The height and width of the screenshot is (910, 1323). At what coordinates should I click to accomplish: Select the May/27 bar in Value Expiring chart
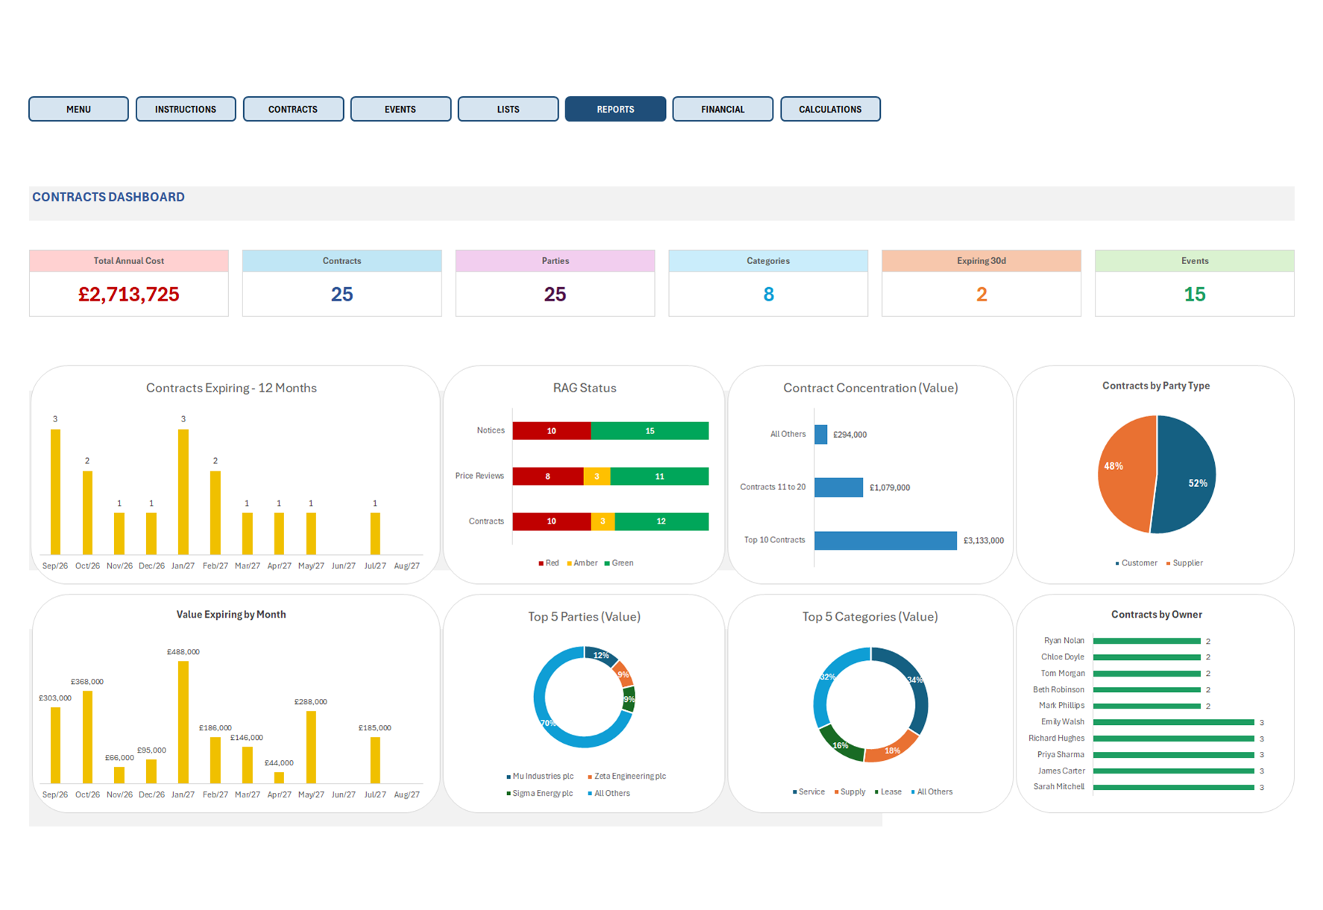click(x=311, y=747)
